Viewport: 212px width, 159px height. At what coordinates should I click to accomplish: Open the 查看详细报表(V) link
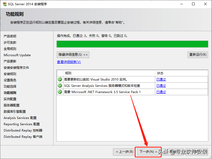click(x=69, y=62)
